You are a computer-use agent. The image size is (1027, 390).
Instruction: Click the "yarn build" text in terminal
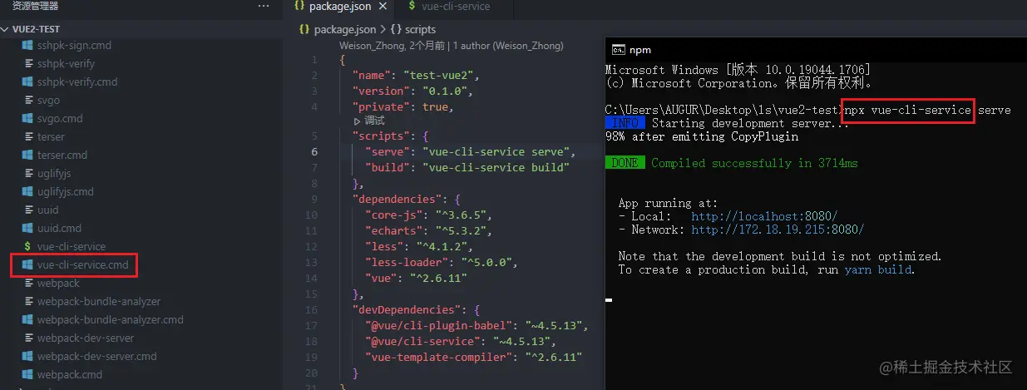click(x=877, y=269)
